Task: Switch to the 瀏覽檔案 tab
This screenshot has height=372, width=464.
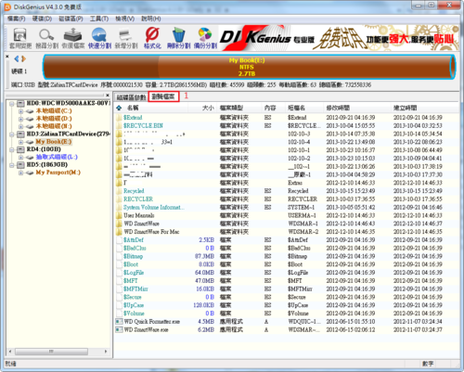Action: click(x=163, y=96)
